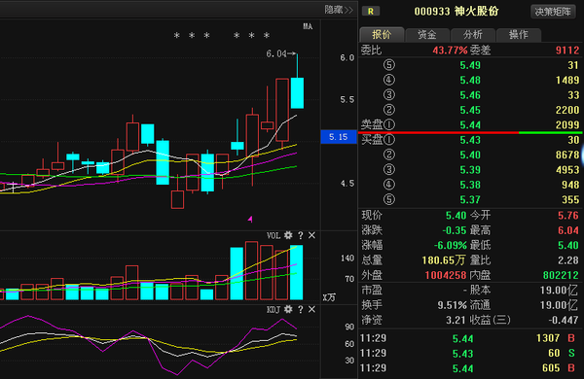The height and width of the screenshot is (379, 584).
Task: Open VOL indicator help question mark
Action: coord(300,235)
